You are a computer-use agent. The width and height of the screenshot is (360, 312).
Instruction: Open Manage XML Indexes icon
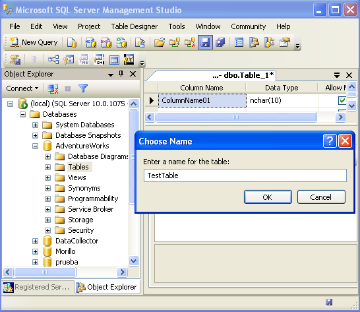(99, 60)
